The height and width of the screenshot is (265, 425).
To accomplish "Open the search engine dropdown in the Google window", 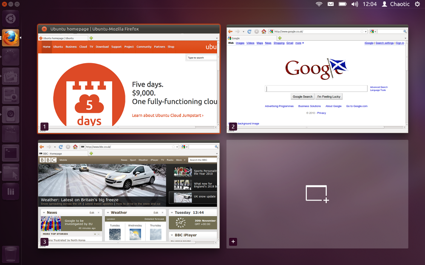I will pyautogui.click(x=373, y=31).
